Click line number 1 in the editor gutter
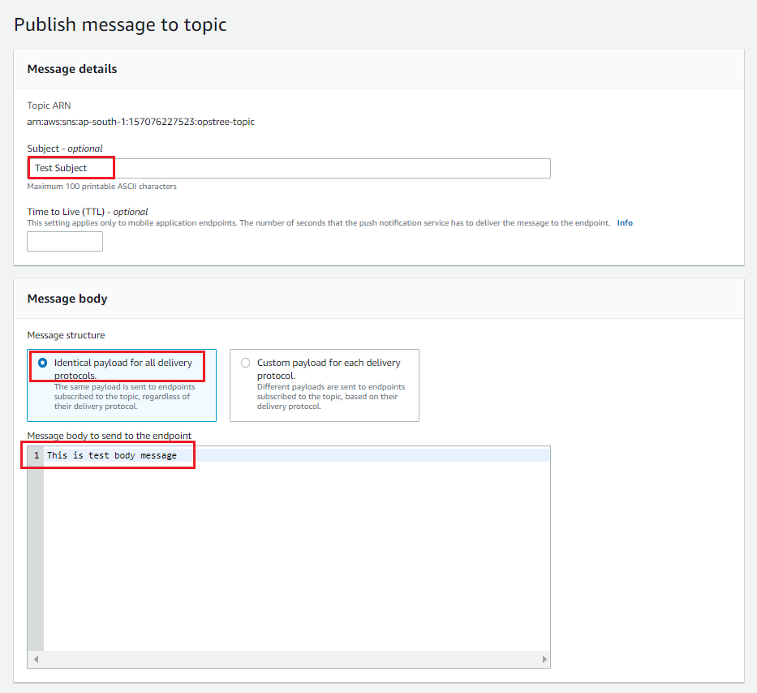The height and width of the screenshot is (693, 757). click(36, 455)
